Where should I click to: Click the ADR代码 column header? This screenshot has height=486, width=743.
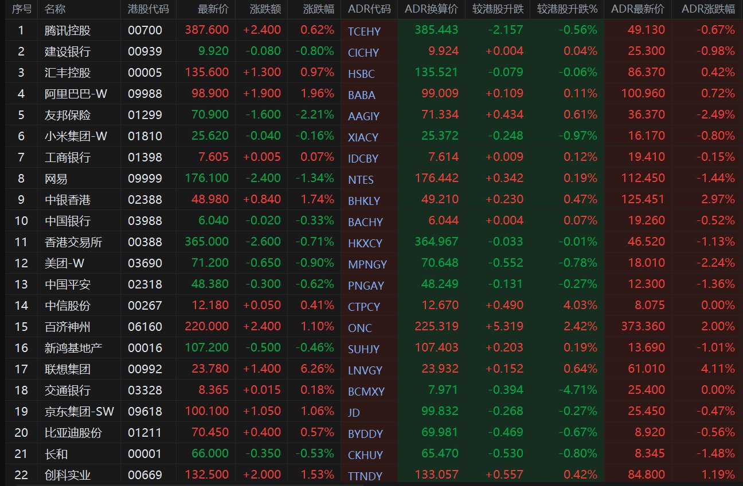[369, 9]
